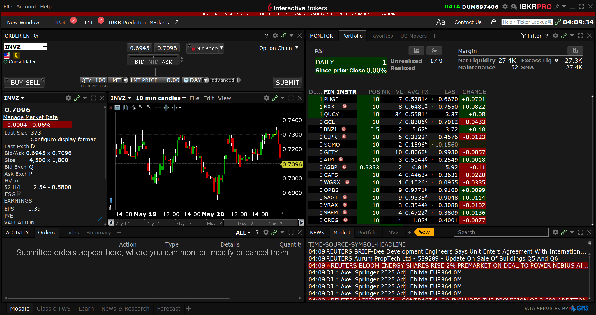
Task: Open the DAY time-in-force dropdown
Action: coord(206,80)
